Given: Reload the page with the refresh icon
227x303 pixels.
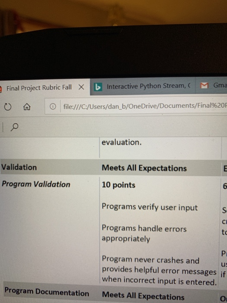Looking at the screenshot, I should coord(8,106).
